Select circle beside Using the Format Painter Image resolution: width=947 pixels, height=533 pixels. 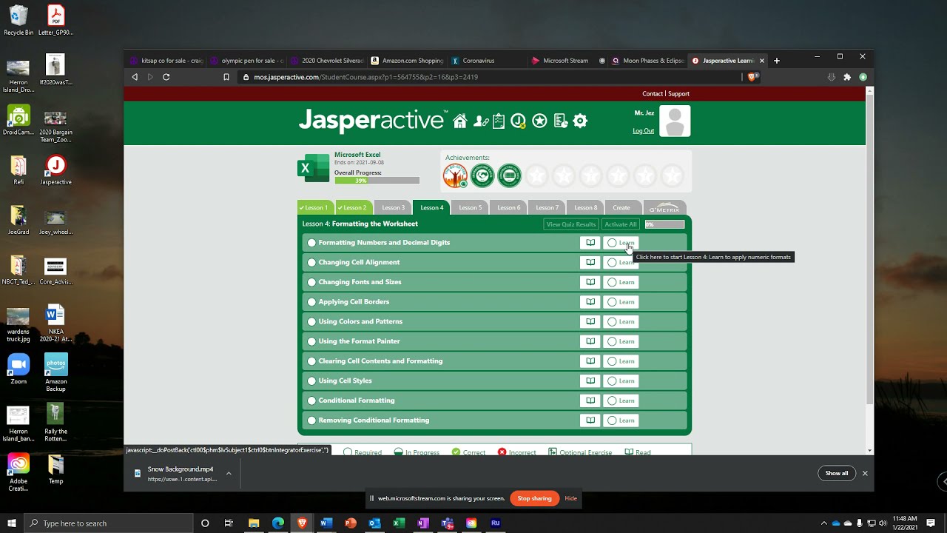coord(311,341)
